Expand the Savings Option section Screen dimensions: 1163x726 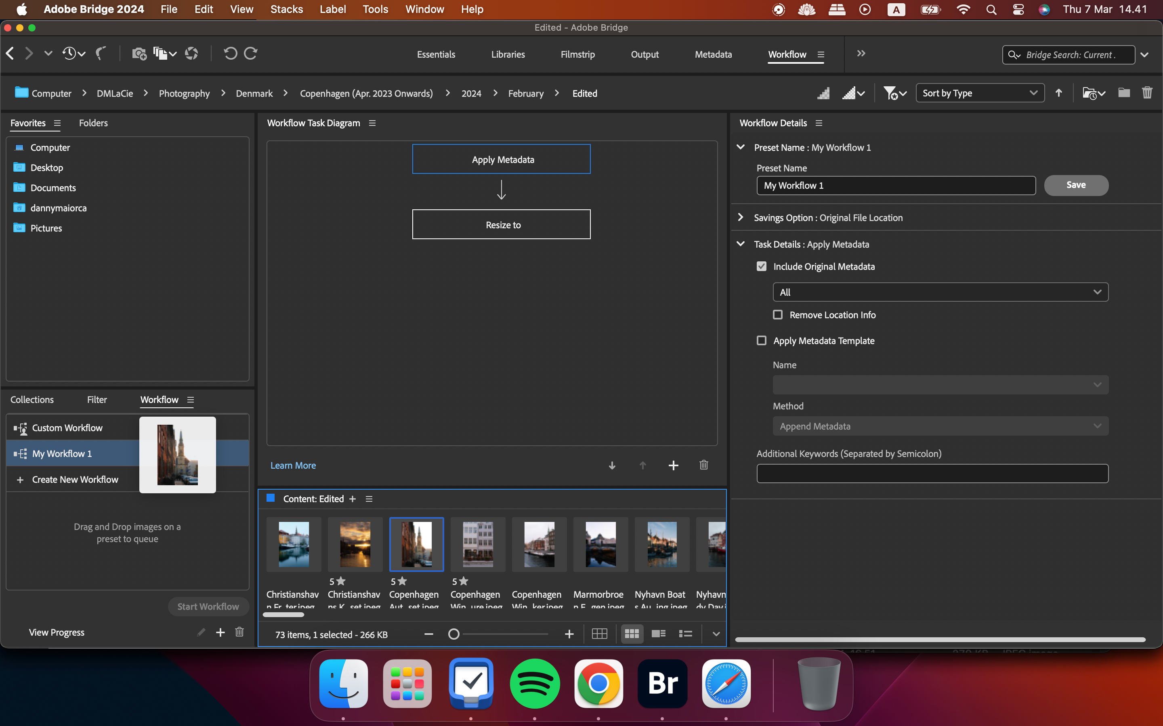[x=741, y=217]
